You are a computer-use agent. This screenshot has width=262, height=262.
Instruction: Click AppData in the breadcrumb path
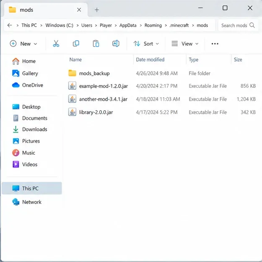pyautogui.click(x=128, y=25)
